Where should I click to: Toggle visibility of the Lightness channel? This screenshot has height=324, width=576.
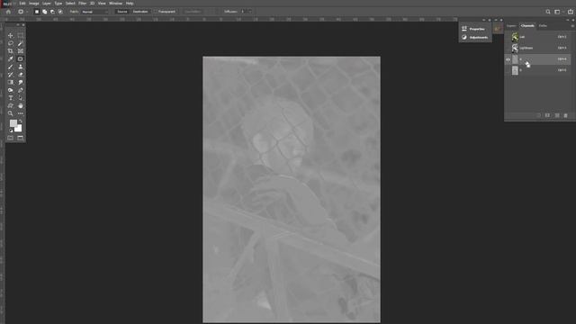click(508, 48)
